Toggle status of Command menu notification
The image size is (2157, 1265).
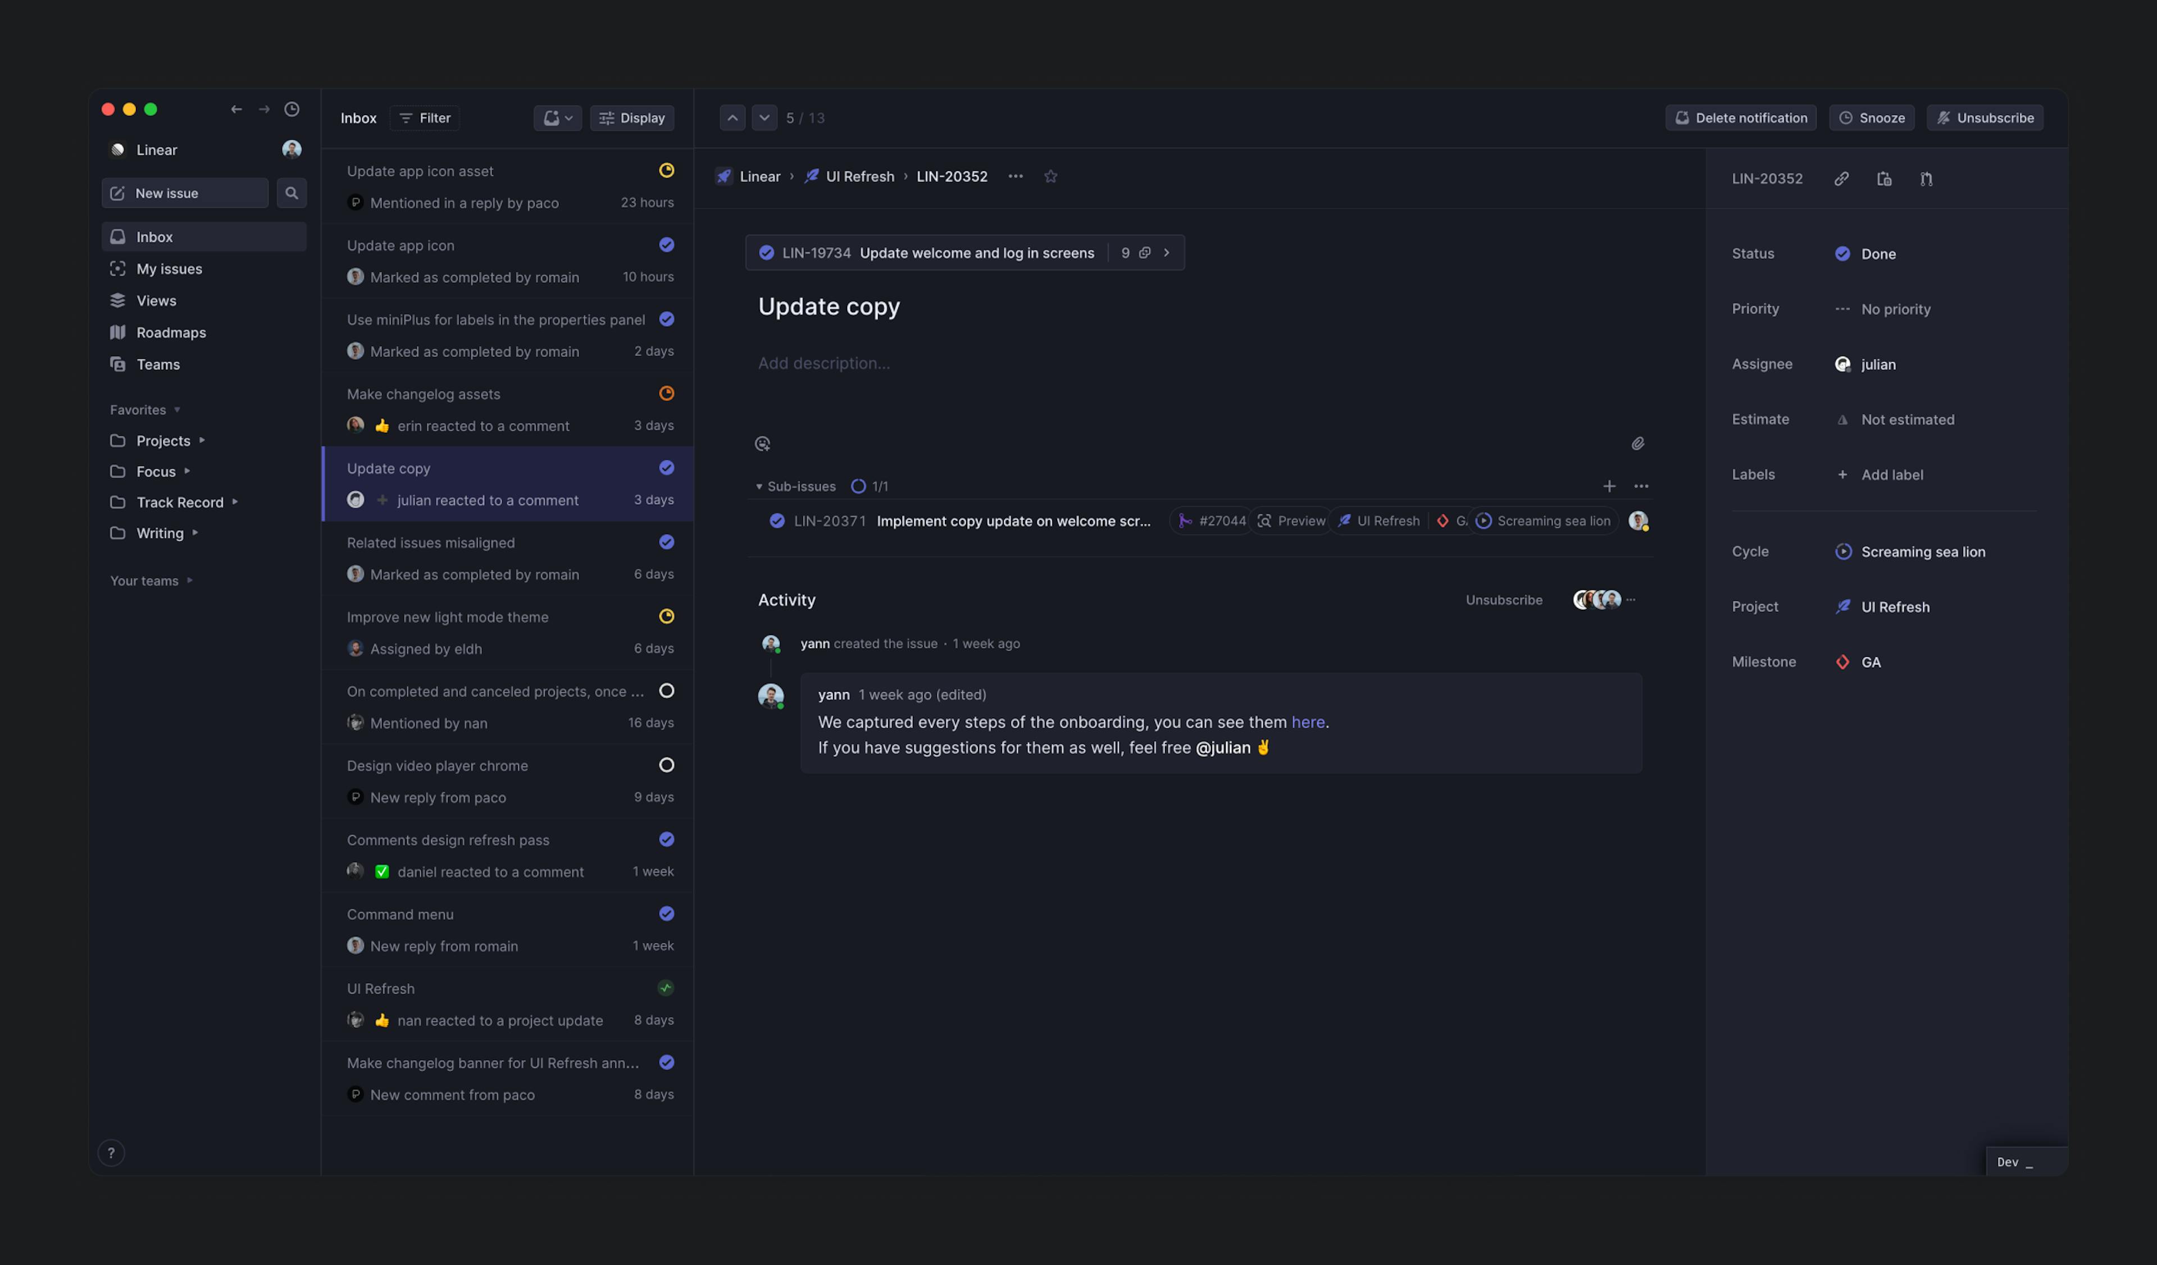(x=666, y=914)
